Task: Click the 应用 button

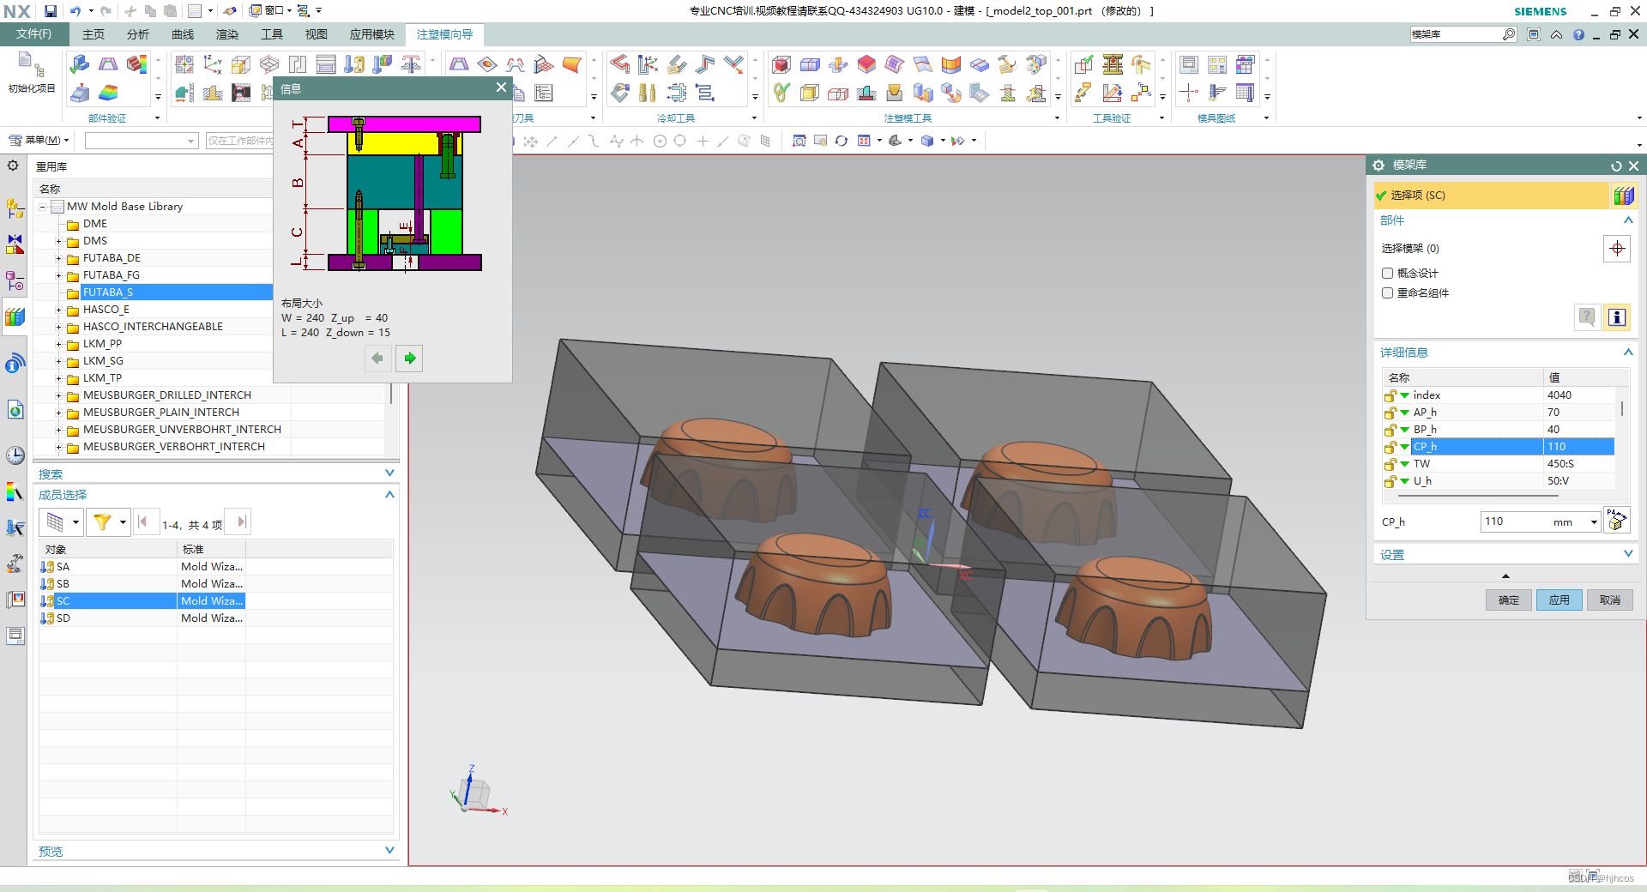Action: click(1559, 600)
